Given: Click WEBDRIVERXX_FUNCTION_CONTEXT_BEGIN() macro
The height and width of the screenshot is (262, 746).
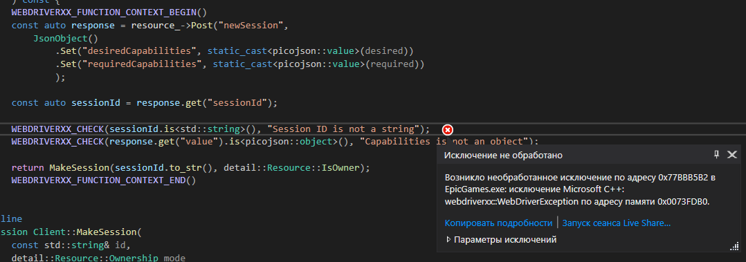Looking at the screenshot, I should tap(109, 12).
